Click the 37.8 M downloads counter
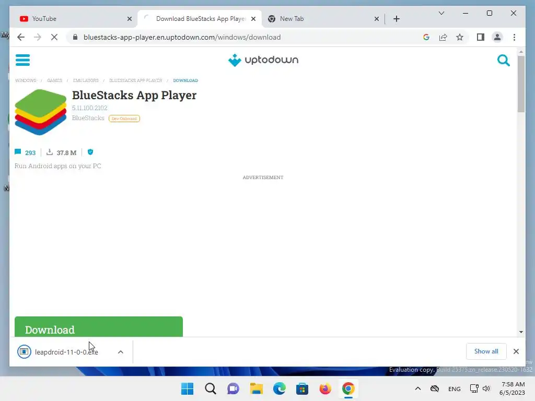 coord(62,152)
